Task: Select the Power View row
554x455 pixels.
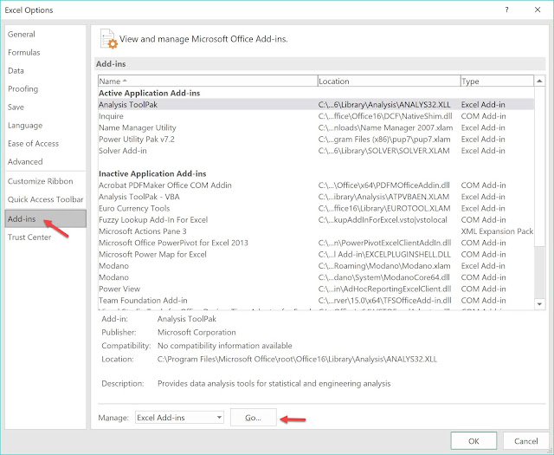Action: click(x=316, y=289)
